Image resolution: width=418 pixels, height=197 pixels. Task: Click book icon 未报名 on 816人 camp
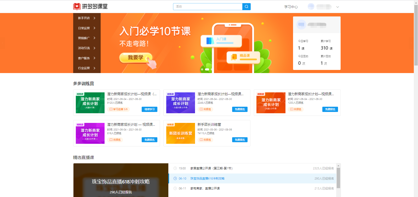[111, 140]
